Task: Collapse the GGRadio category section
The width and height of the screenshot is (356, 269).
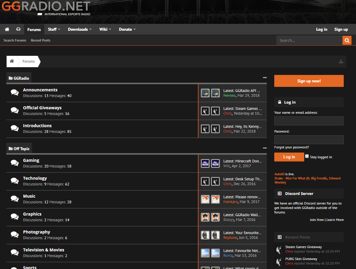Action: 265,78
